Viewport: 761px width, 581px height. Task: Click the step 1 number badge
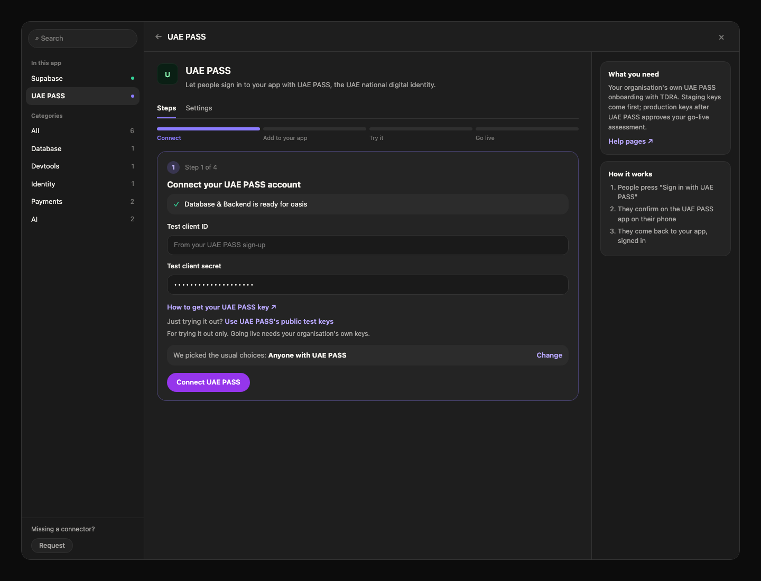(173, 167)
